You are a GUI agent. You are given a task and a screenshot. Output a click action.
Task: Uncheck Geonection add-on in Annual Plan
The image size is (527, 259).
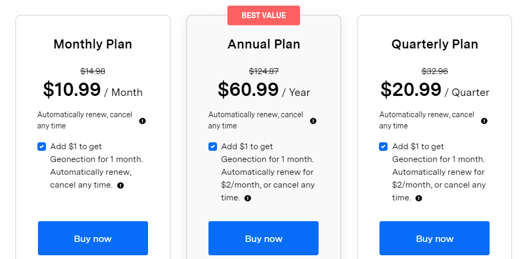click(x=213, y=147)
